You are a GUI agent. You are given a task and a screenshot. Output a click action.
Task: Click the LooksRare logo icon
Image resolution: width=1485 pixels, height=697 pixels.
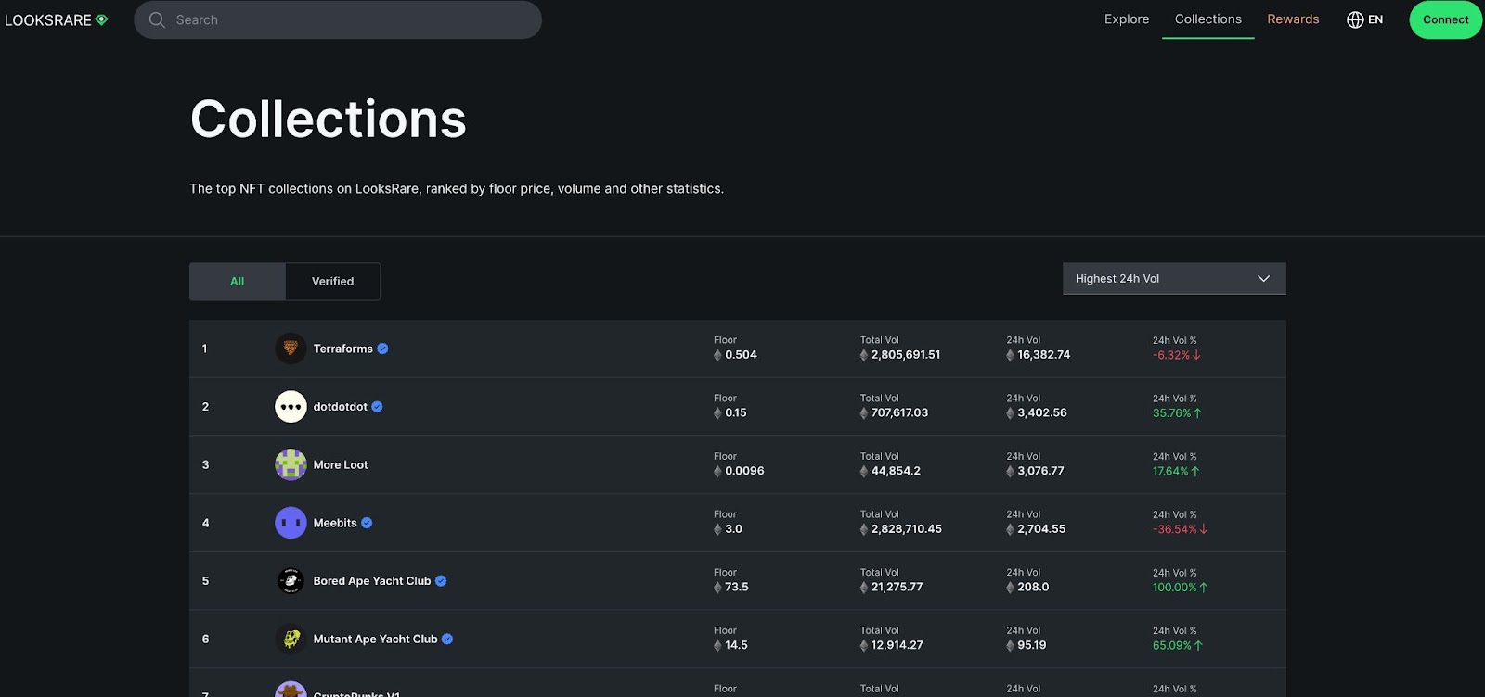(102, 19)
